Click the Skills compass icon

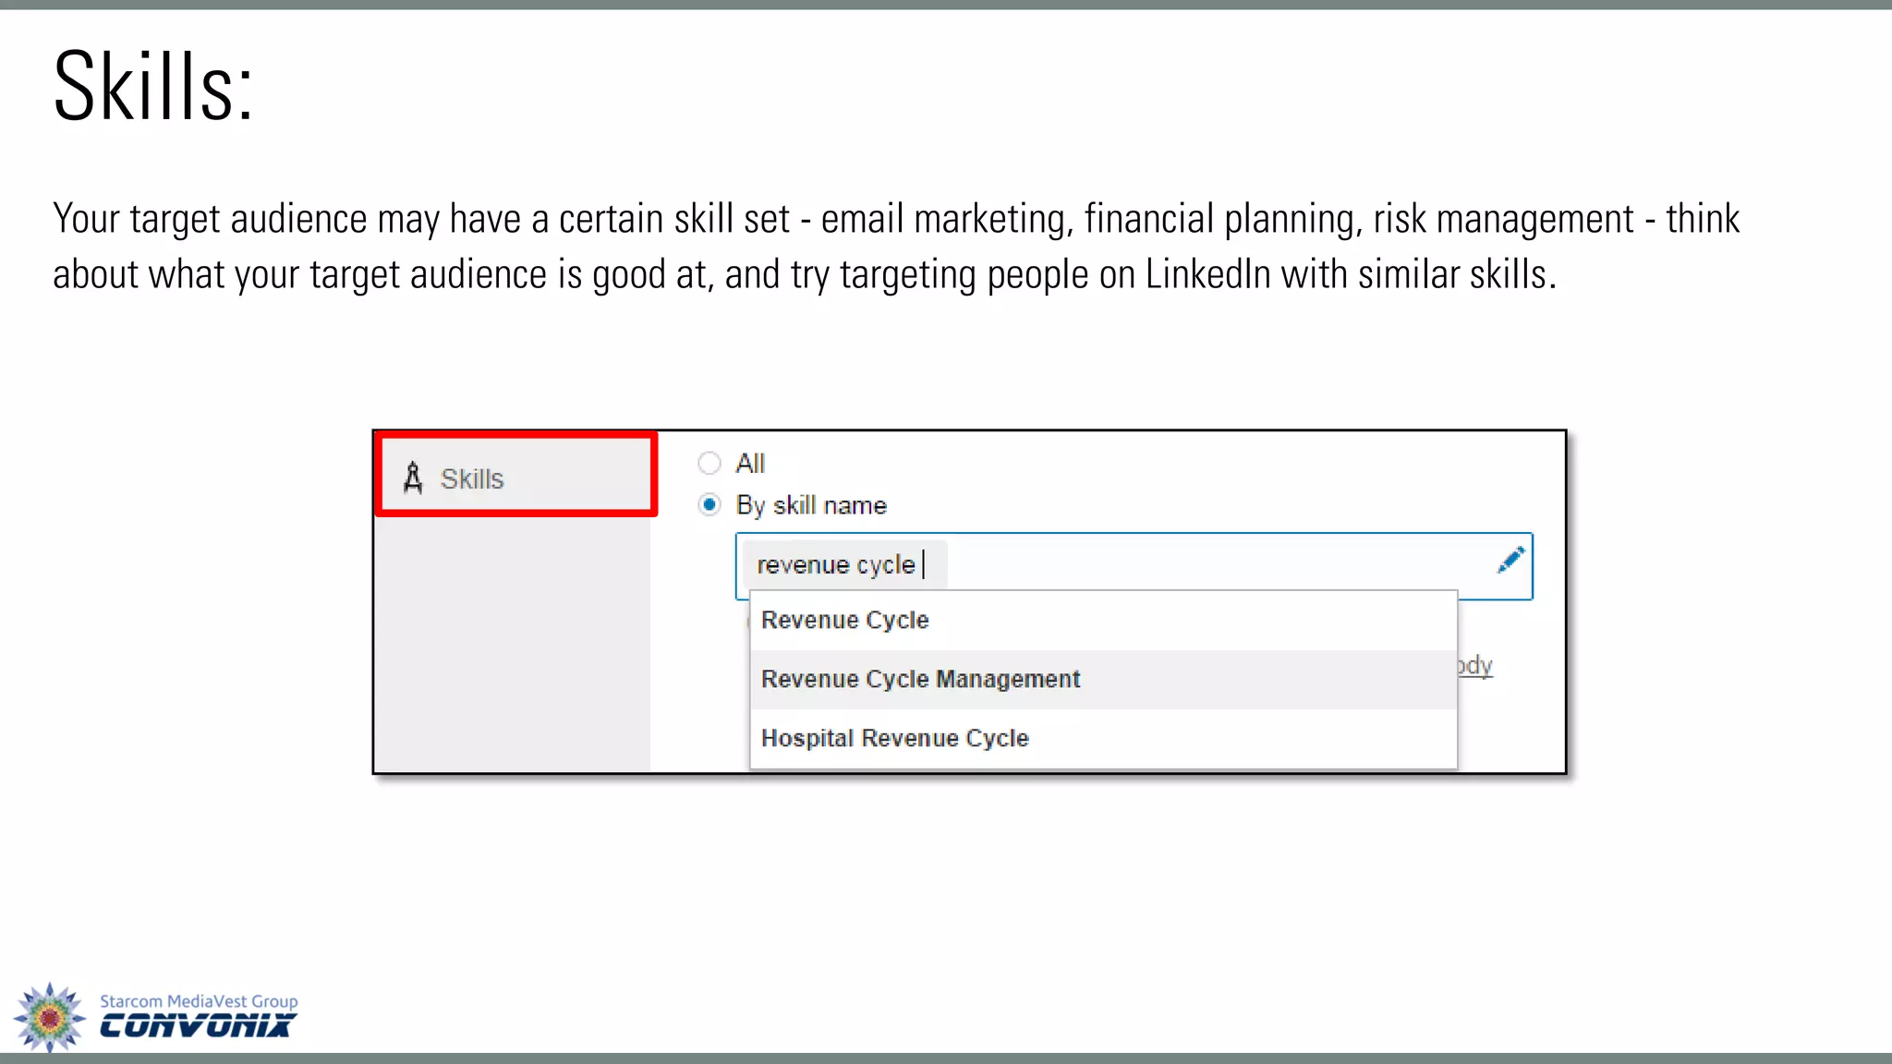[x=413, y=478]
